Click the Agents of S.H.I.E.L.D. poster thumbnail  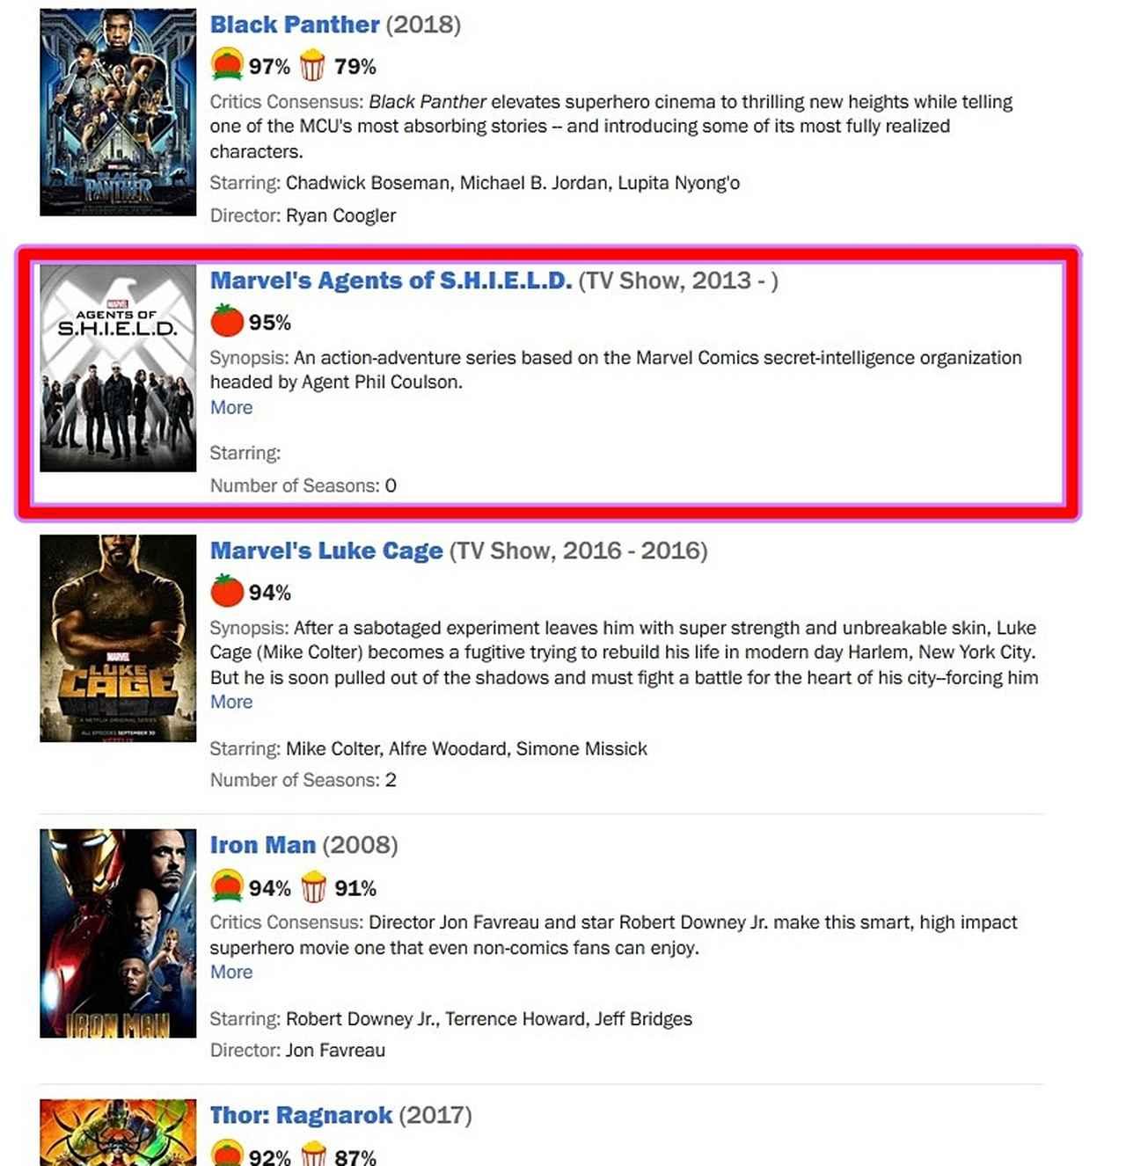(118, 368)
